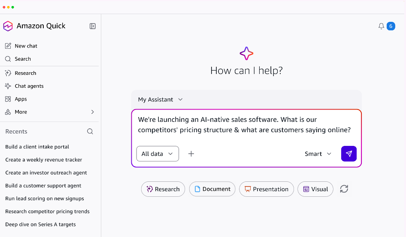Image resolution: width=406 pixels, height=237 pixels.
Task: Open recent chat Create an investor outreach agent
Action: [46, 172]
